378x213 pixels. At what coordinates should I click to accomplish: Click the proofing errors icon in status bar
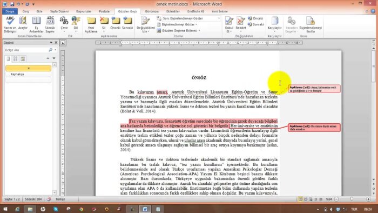[x=49, y=199]
